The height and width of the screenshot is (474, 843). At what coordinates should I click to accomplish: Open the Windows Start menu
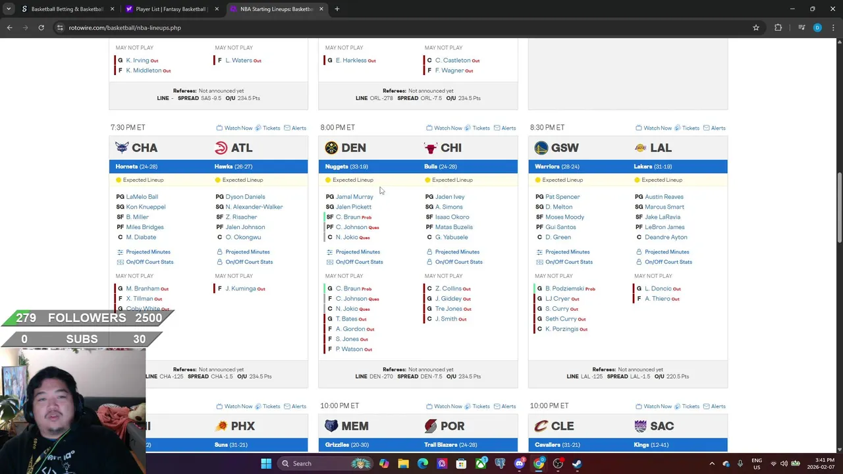point(266,463)
